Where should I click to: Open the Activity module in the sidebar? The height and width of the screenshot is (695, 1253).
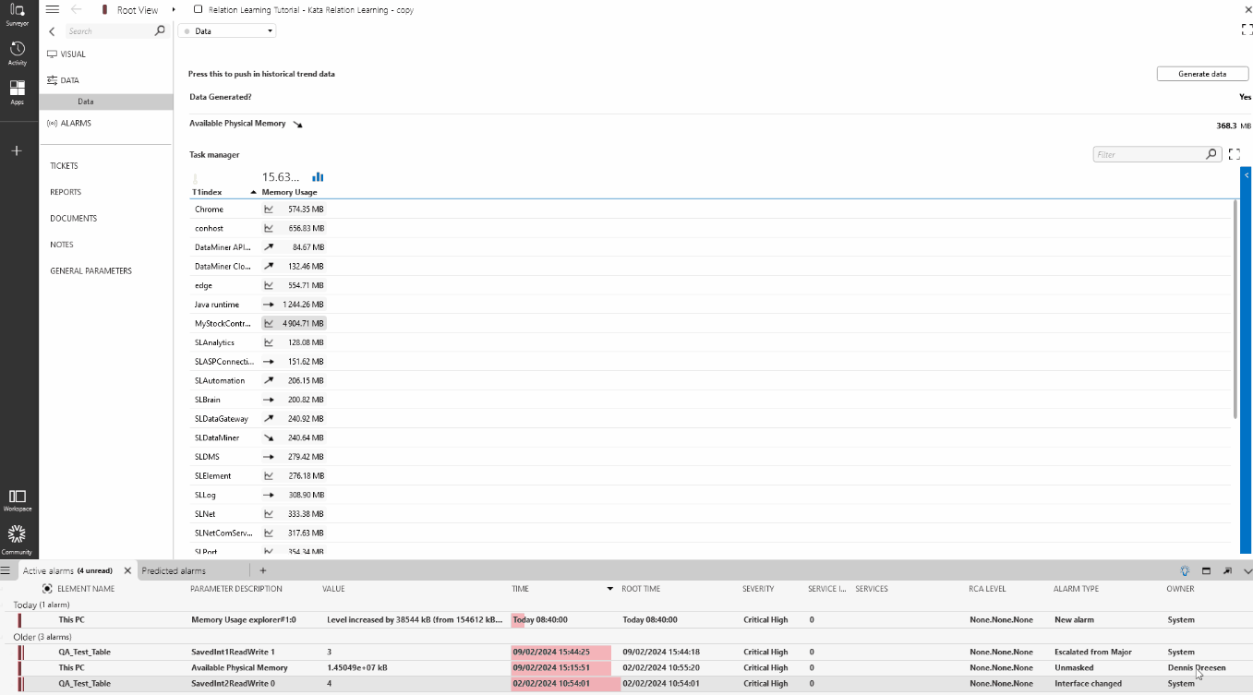tap(17, 51)
